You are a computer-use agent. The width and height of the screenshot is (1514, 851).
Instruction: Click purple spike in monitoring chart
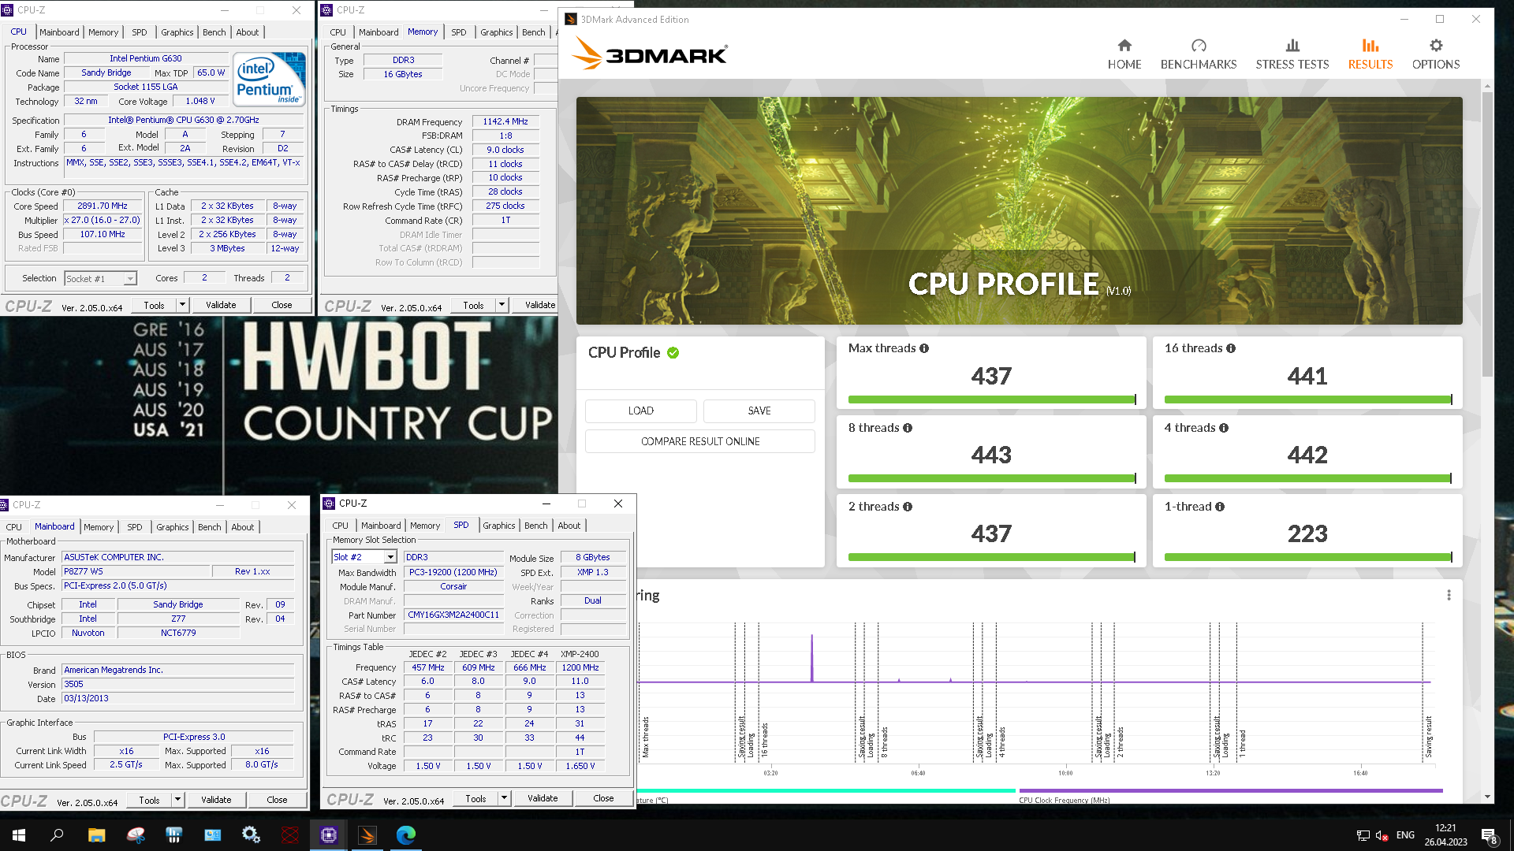pos(811,658)
